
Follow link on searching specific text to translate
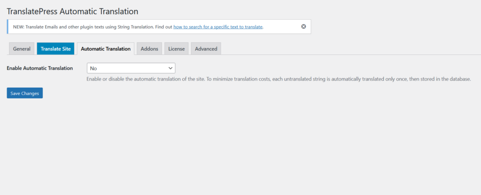click(x=218, y=27)
